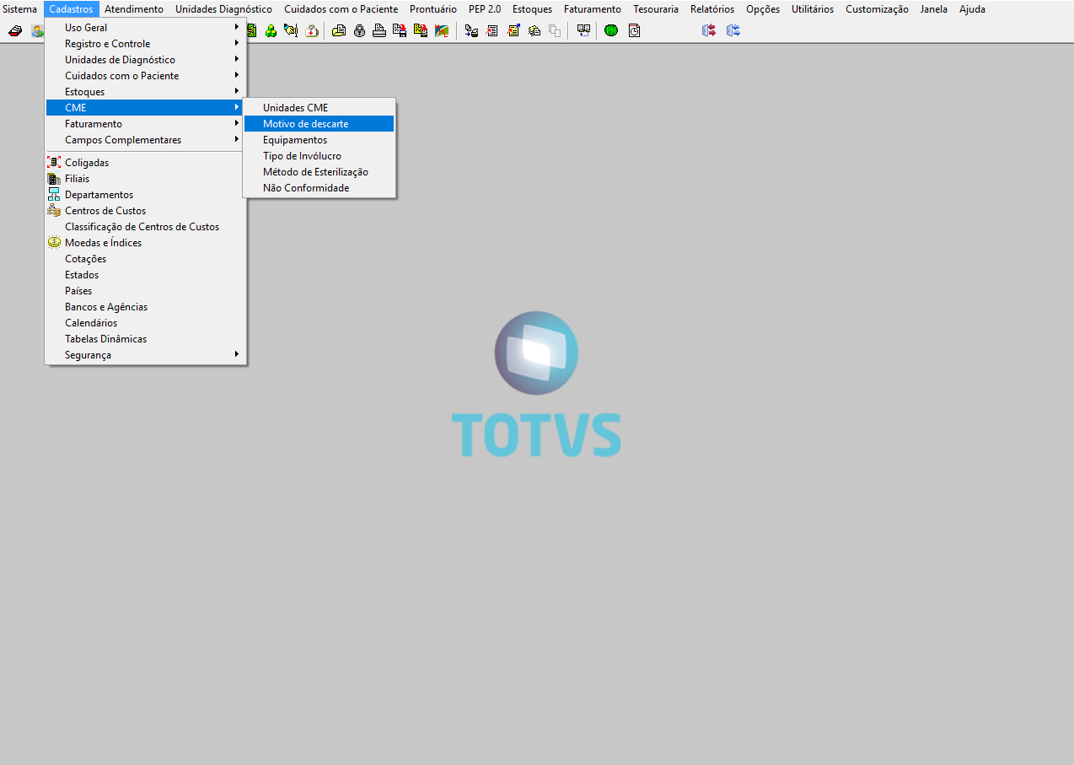Expand Unidades de Diagnóstico submenu in Cadastros
Image resolution: width=1074 pixels, height=765 pixels.
tap(146, 60)
